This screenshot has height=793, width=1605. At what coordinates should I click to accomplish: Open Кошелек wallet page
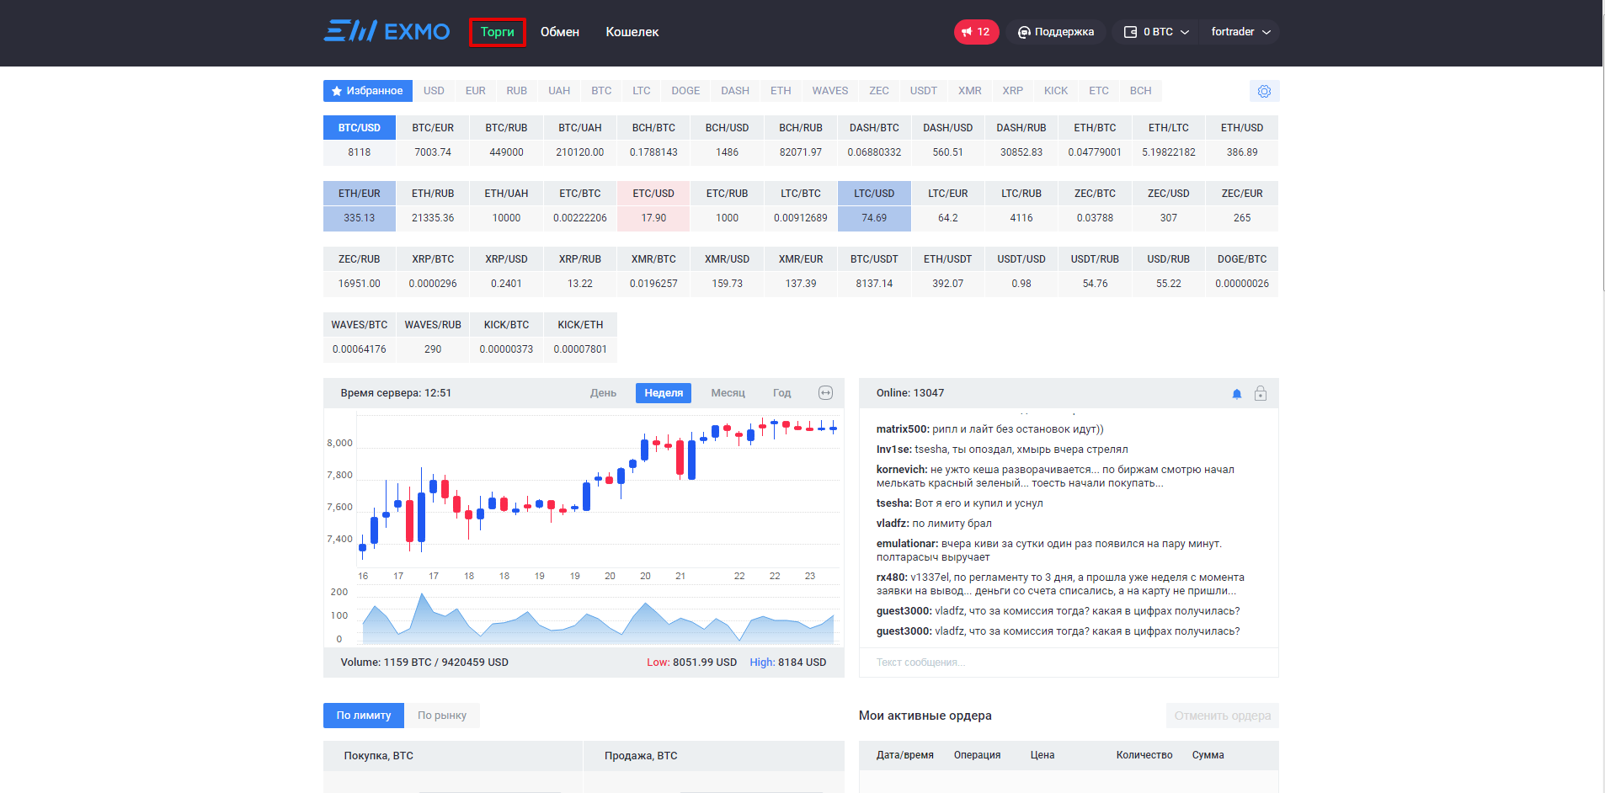click(x=632, y=32)
